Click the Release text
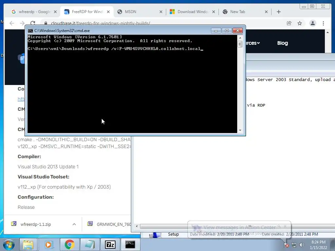This screenshot has width=335, height=251. tap(26, 207)
